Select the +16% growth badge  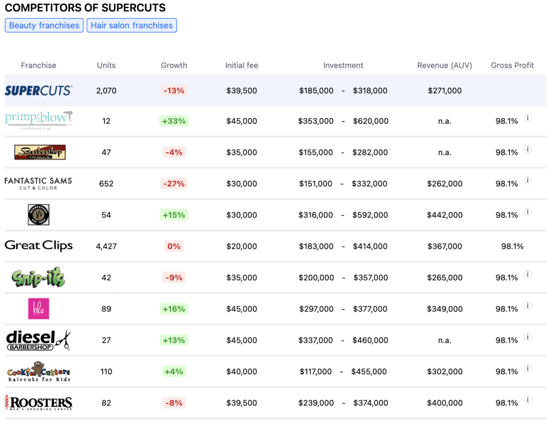point(174,309)
